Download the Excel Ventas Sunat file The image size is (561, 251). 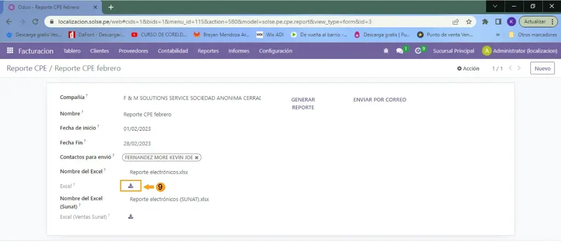(x=130, y=217)
